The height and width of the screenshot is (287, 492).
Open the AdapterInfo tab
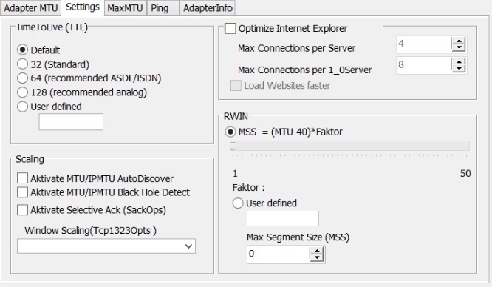[208, 8]
